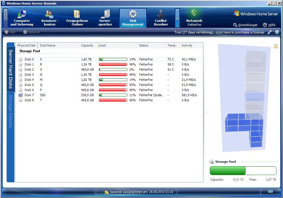Click the Disk 4 drive icon
283x198 pixels.
tap(20, 80)
